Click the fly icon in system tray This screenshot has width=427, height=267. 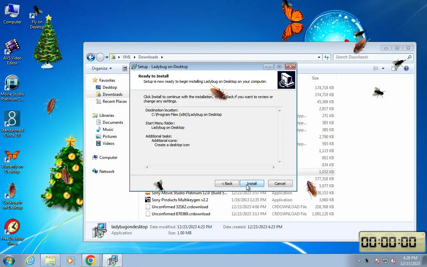tap(367, 261)
